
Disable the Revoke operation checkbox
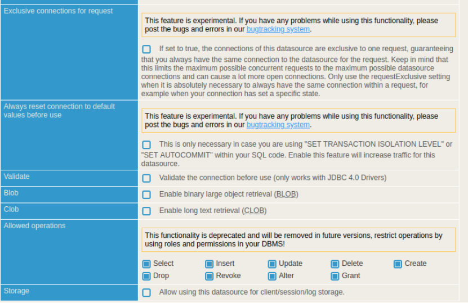click(210, 276)
